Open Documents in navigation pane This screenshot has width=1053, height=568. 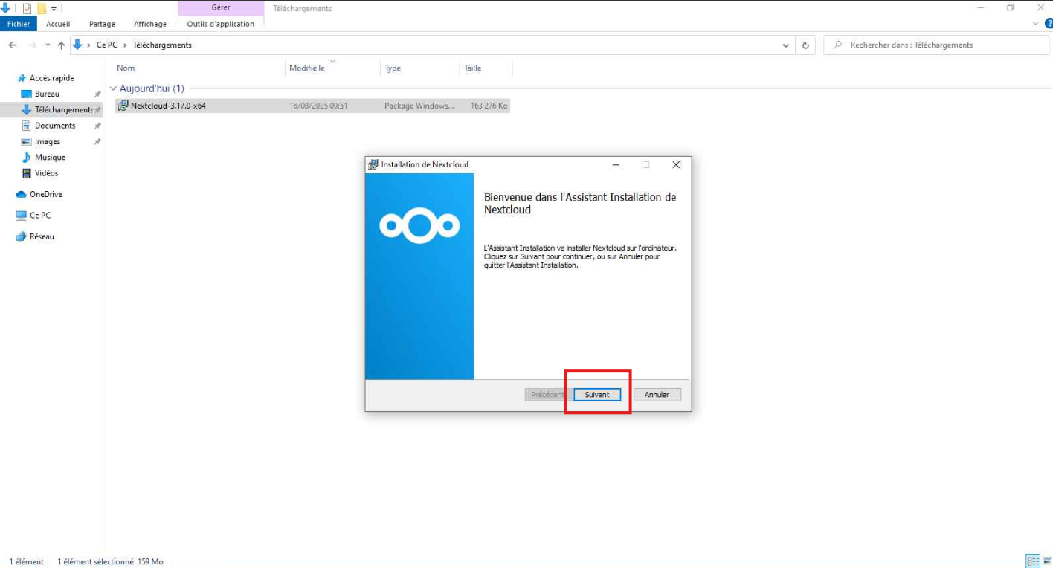pos(55,126)
